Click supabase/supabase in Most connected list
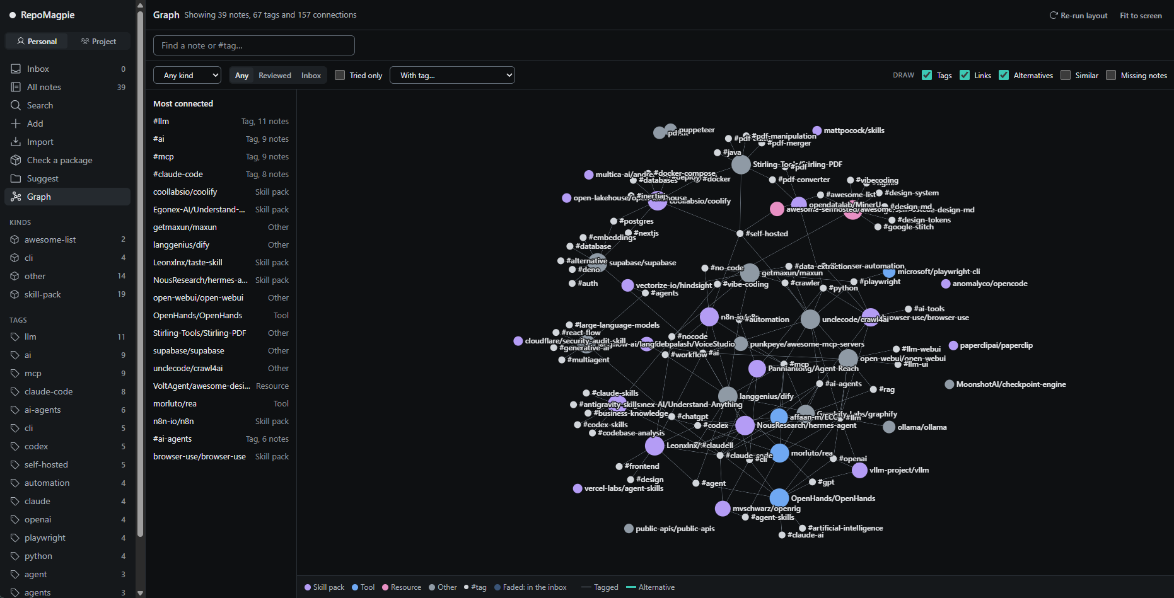The height and width of the screenshot is (598, 1174). tap(221, 350)
